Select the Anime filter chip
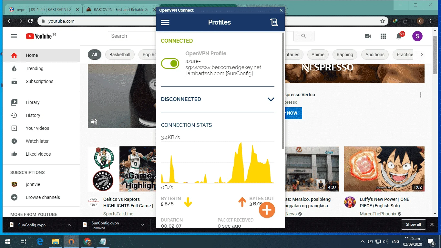 [318, 55]
